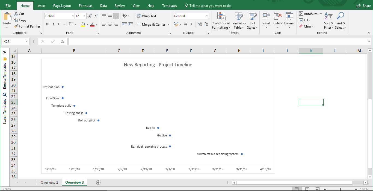
Task: Click the zoom slider handle
Action: pos(340,189)
